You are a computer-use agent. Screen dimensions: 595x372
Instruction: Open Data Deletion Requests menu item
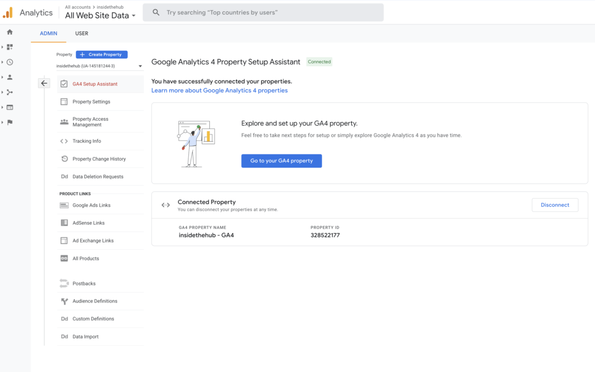(101, 176)
